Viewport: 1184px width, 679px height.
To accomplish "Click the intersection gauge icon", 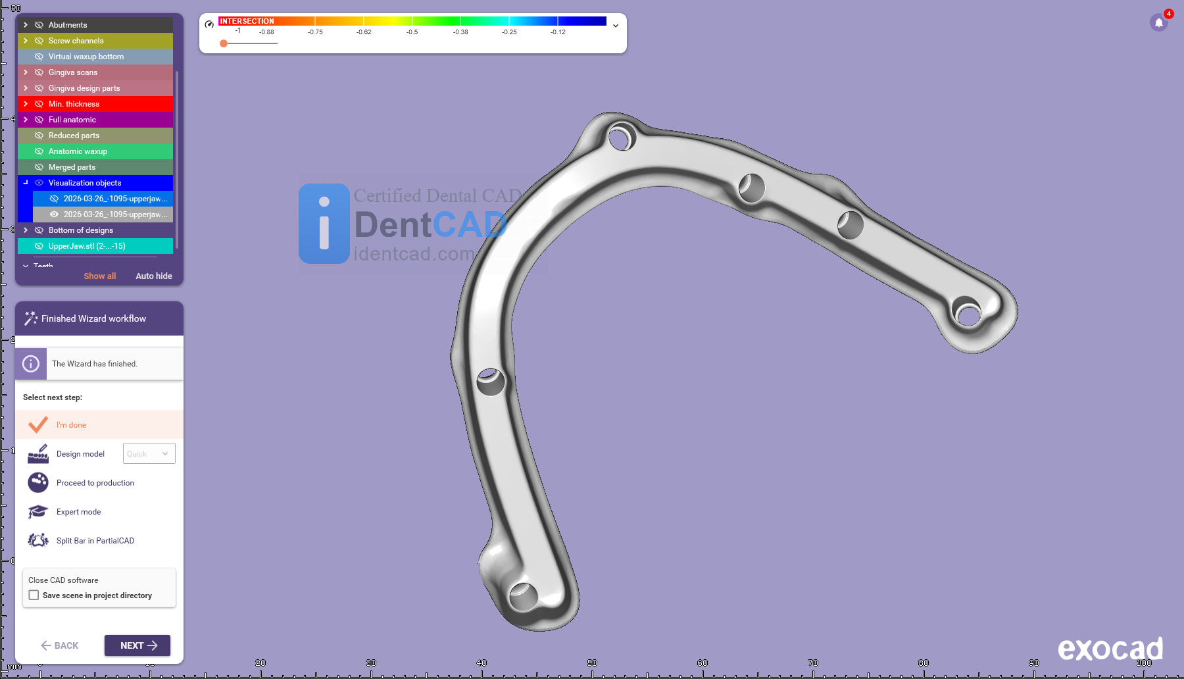I will pyautogui.click(x=209, y=24).
